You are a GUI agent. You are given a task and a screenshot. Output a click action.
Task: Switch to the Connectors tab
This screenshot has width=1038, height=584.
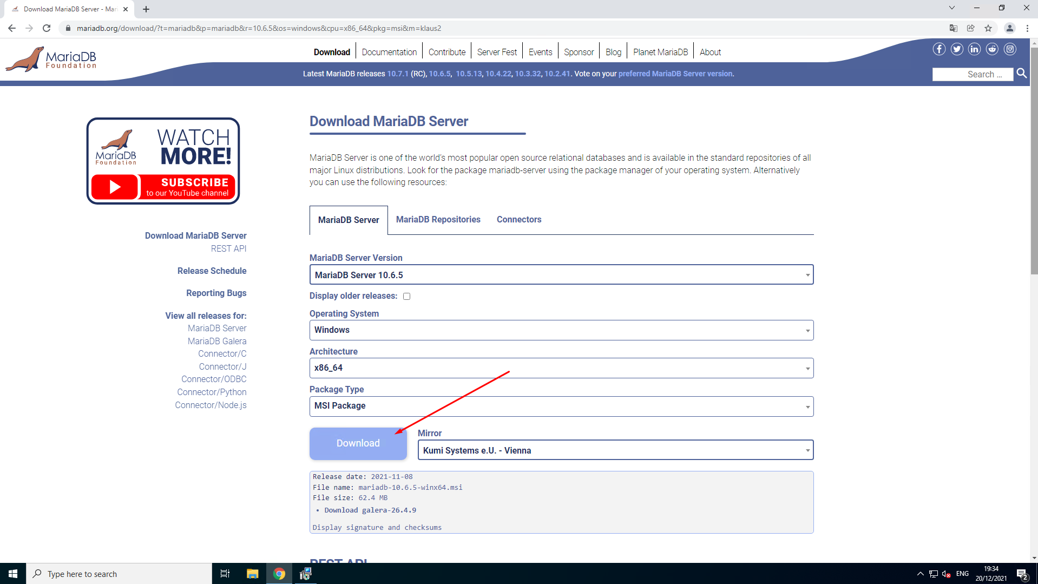click(x=519, y=219)
